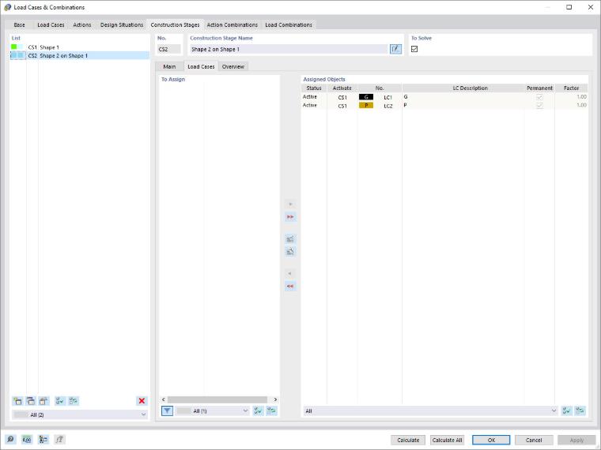Click the function fx icon in the footer bar
The width and height of the screenshot is (601, 450).
(x=60, y=439)
